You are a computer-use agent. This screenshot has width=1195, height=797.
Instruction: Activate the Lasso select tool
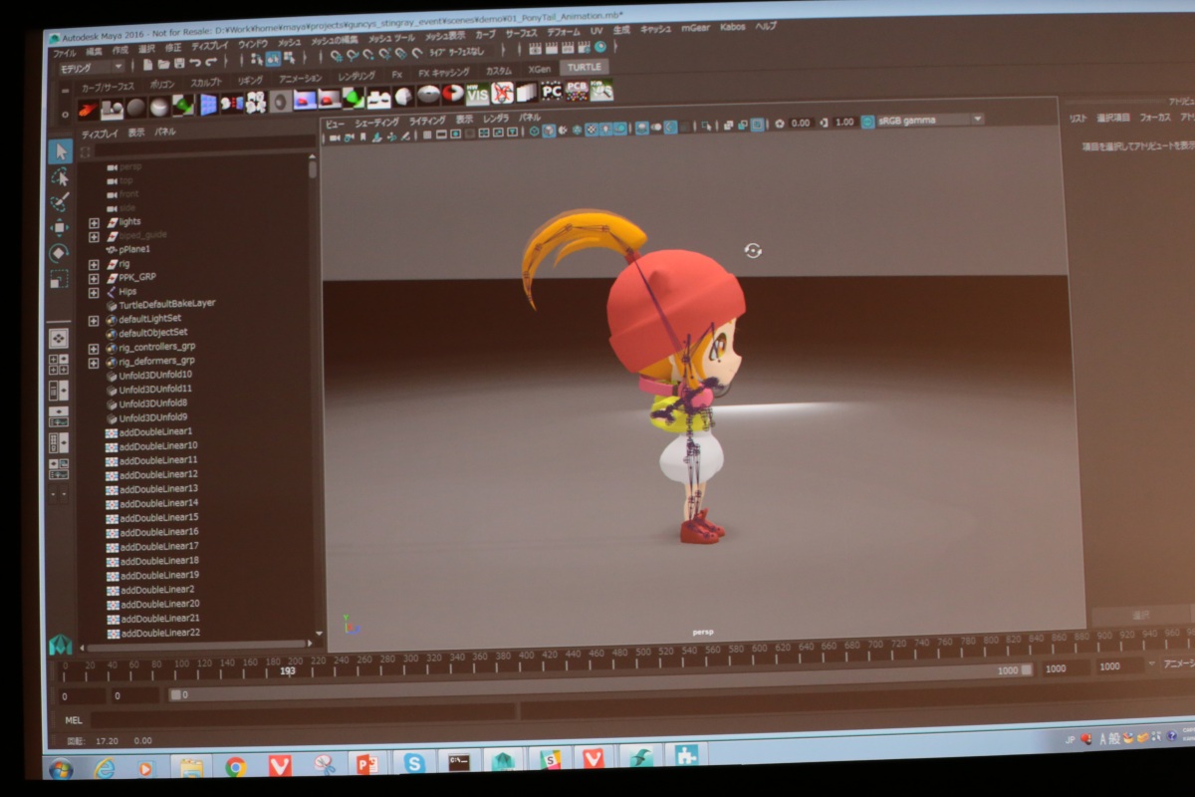pos(60,176)
